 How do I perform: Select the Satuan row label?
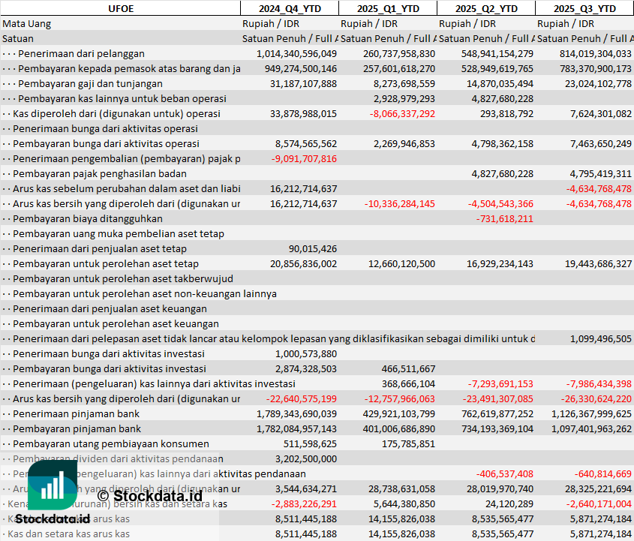[18, 38]
